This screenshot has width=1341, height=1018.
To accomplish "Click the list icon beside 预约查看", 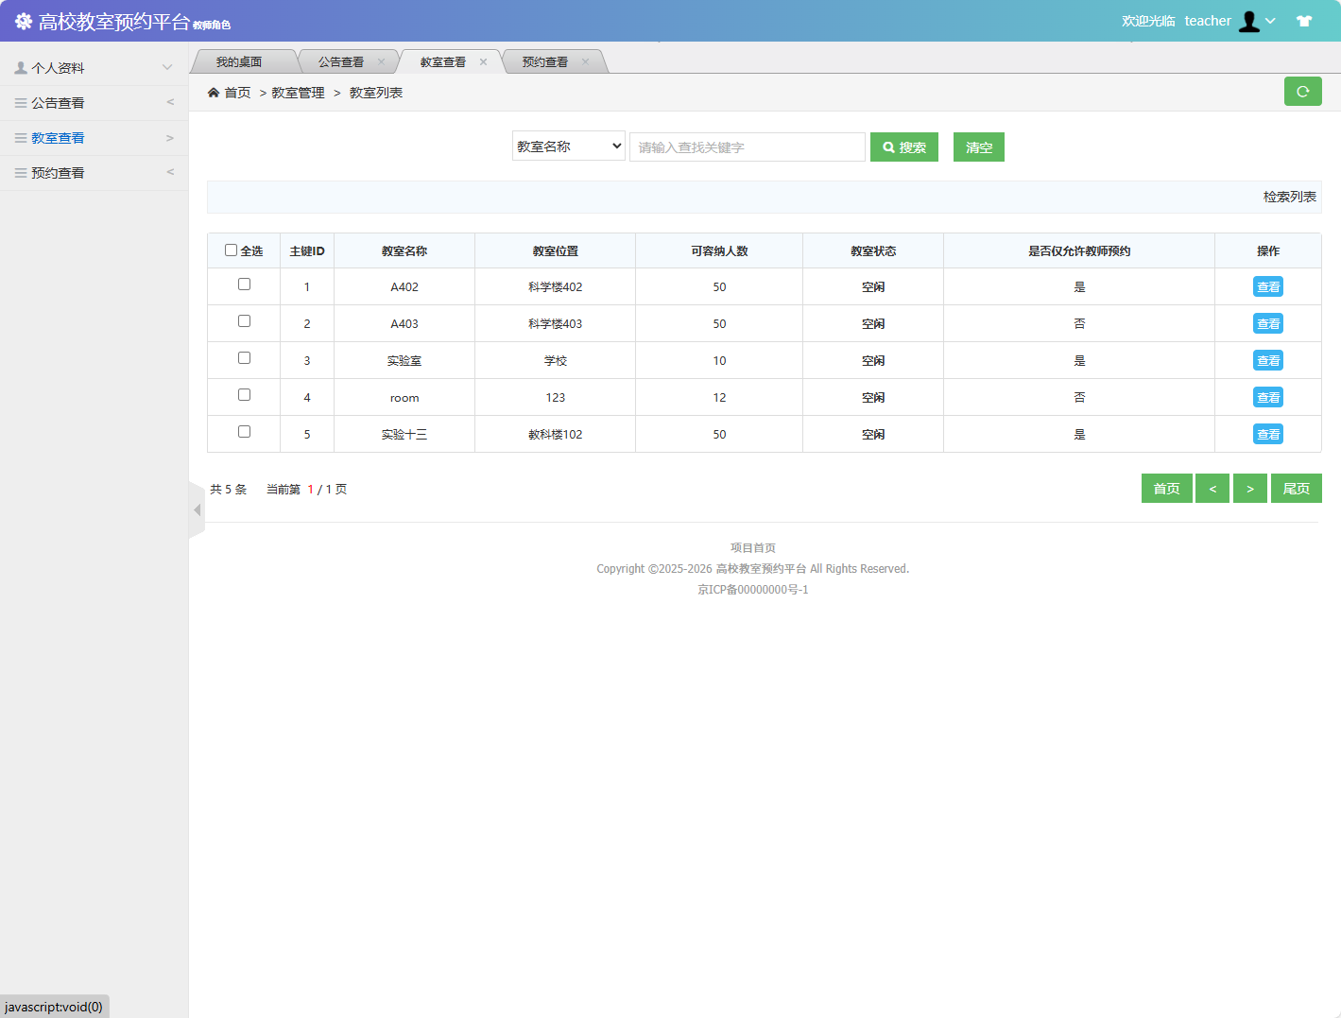I will [x=21, y=172].
